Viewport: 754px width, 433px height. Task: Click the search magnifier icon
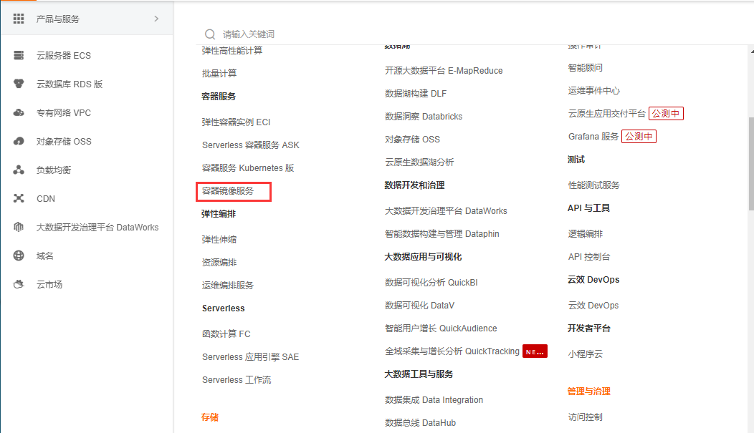[x=210, y=34]
